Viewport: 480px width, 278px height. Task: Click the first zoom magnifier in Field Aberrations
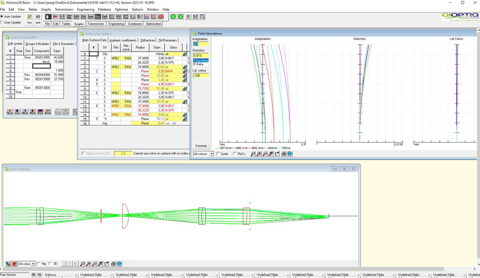point(253,154)
